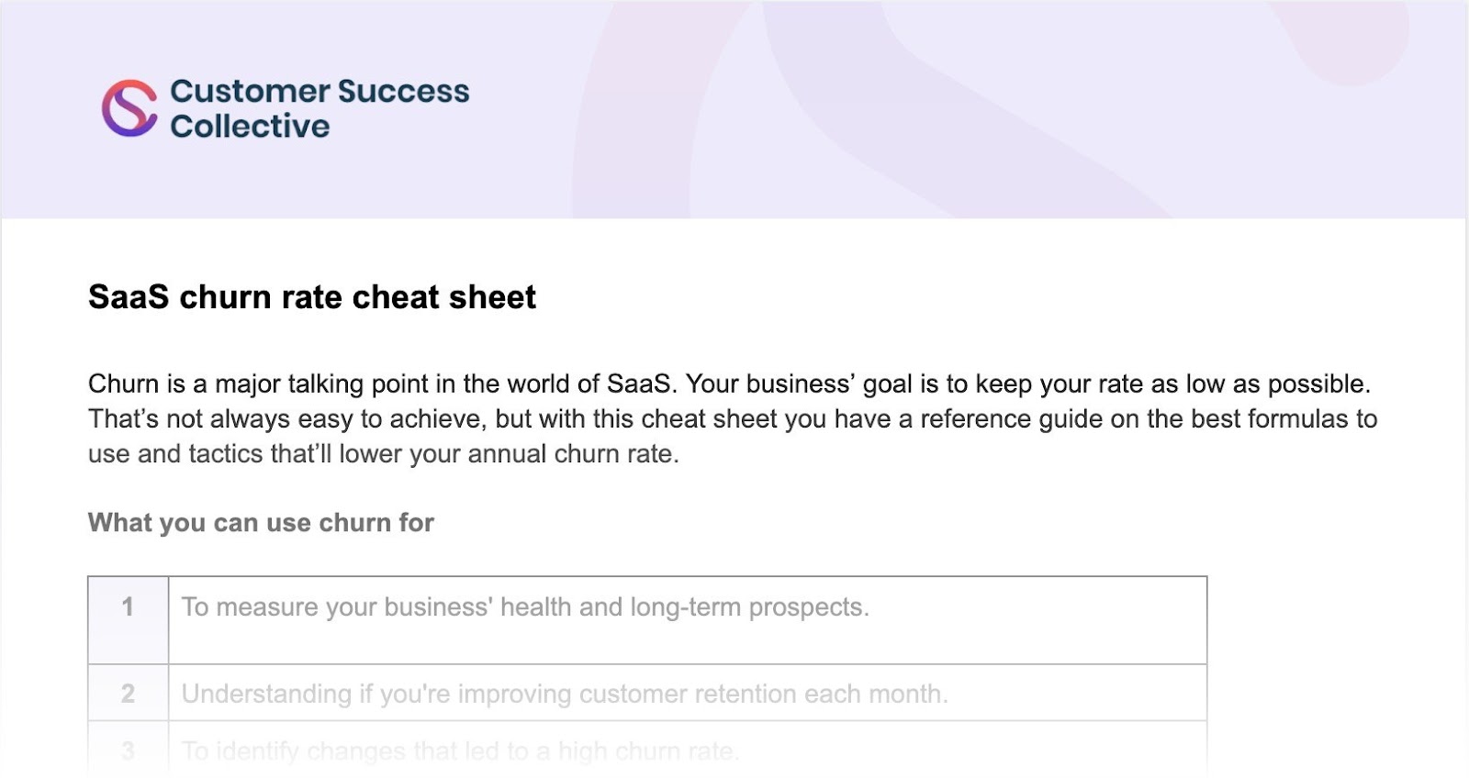Viewport: 1469px width, 778px height.
Task: Click the words "reference guide" in the intro
Action: [1005, 419]
